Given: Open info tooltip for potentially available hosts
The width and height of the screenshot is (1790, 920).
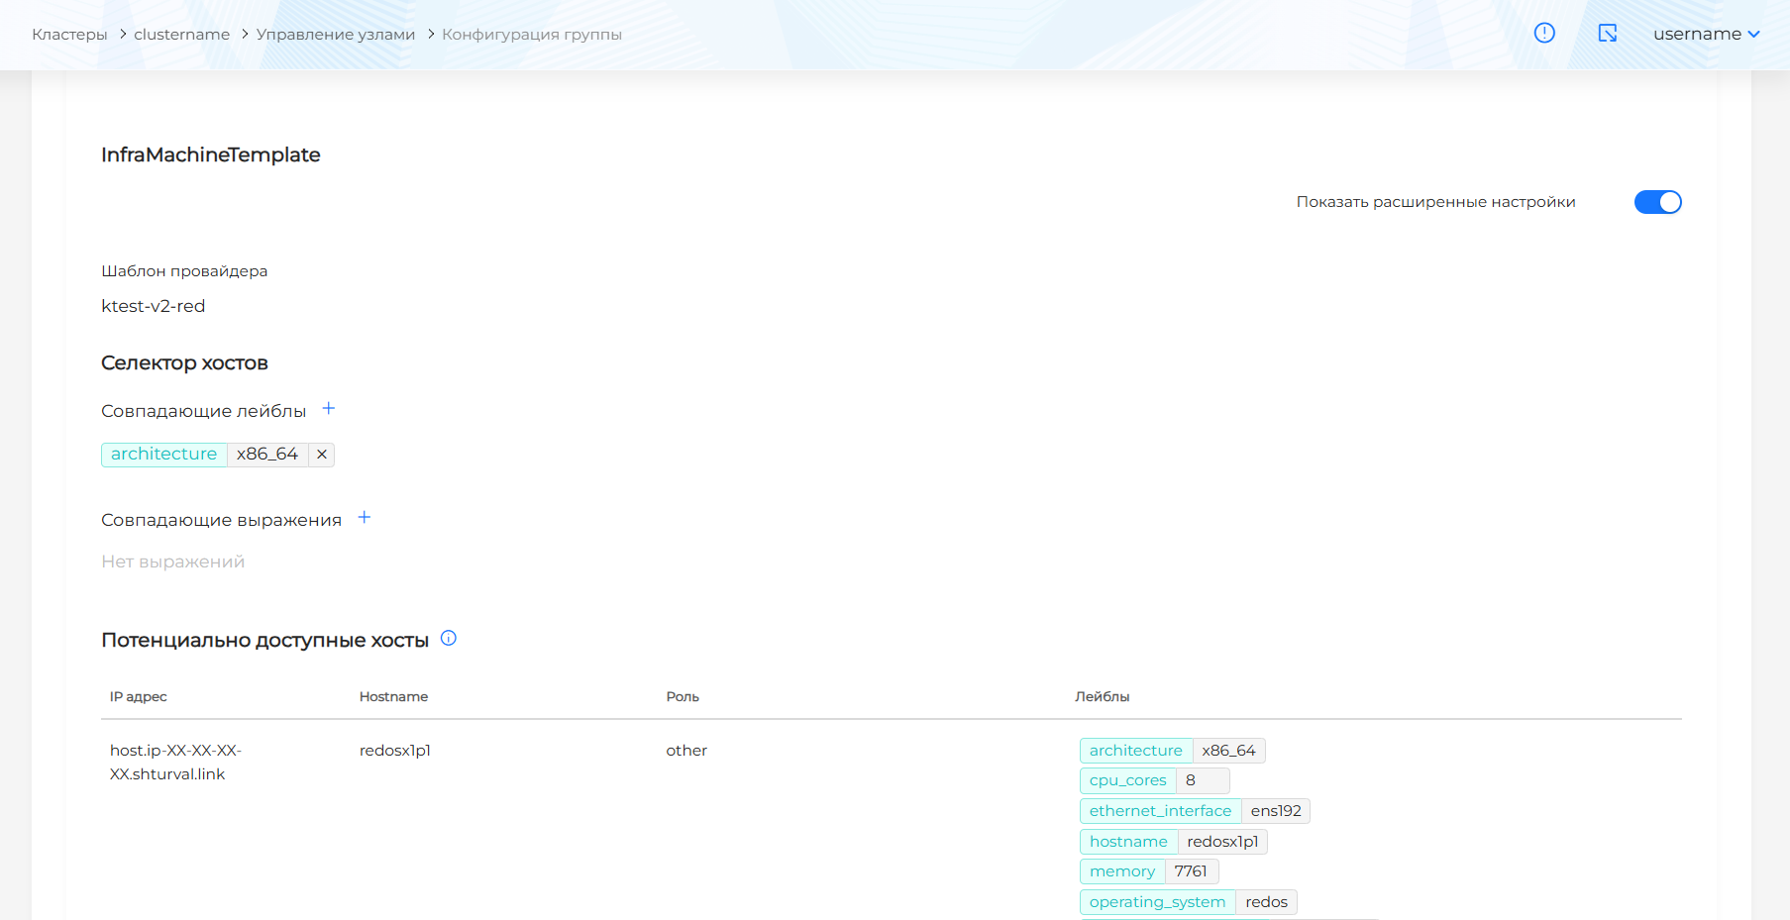Looking at the screenshot, I should point(449,639).
